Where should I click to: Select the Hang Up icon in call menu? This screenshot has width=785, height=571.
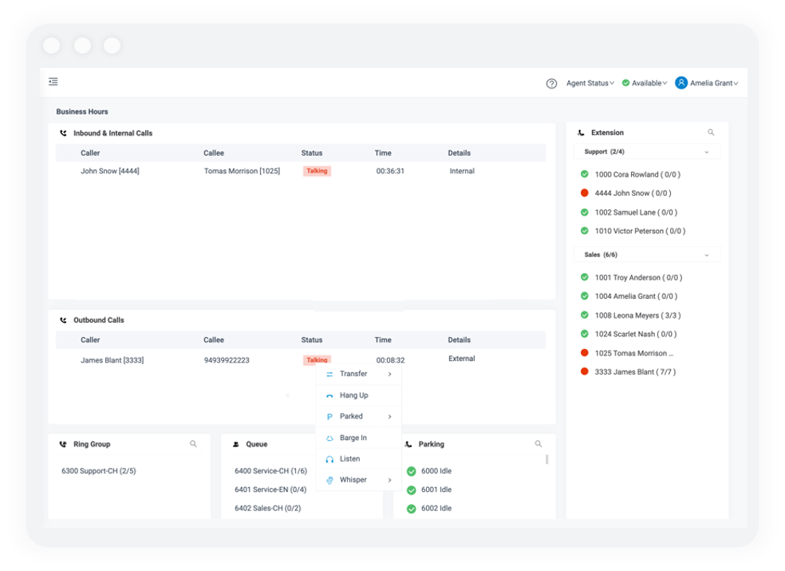point(329,395)
